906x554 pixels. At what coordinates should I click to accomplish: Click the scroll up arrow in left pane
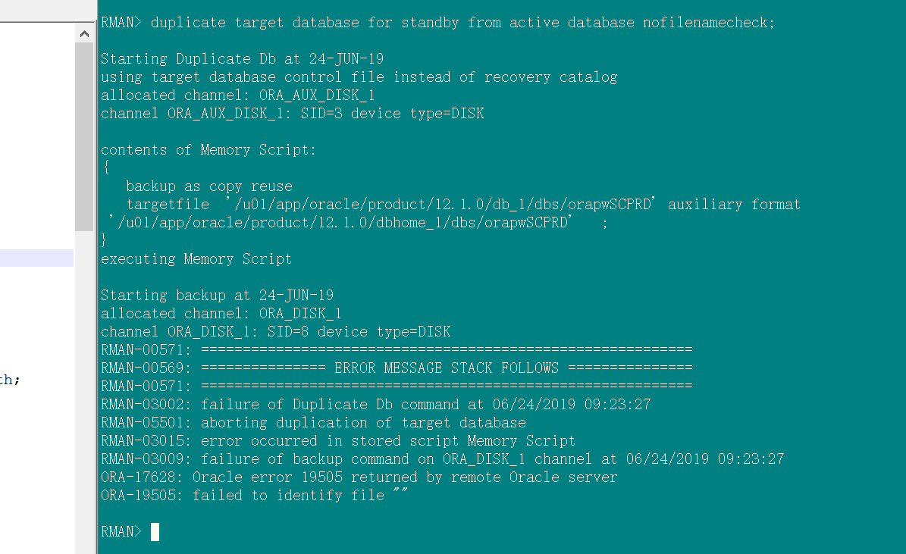pyautogui.click(x=84, y=33)
